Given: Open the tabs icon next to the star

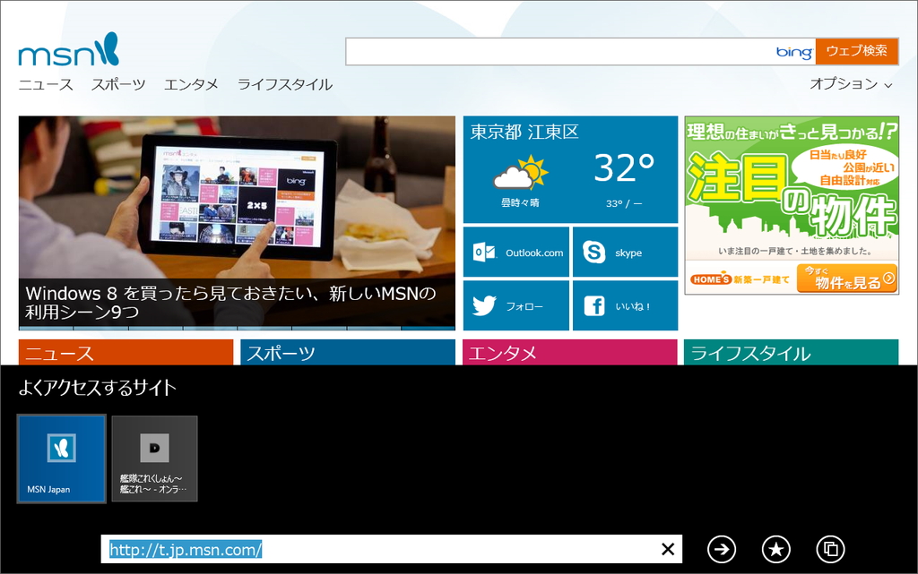Looking at the screenshot, I should [x=830, y=550].
